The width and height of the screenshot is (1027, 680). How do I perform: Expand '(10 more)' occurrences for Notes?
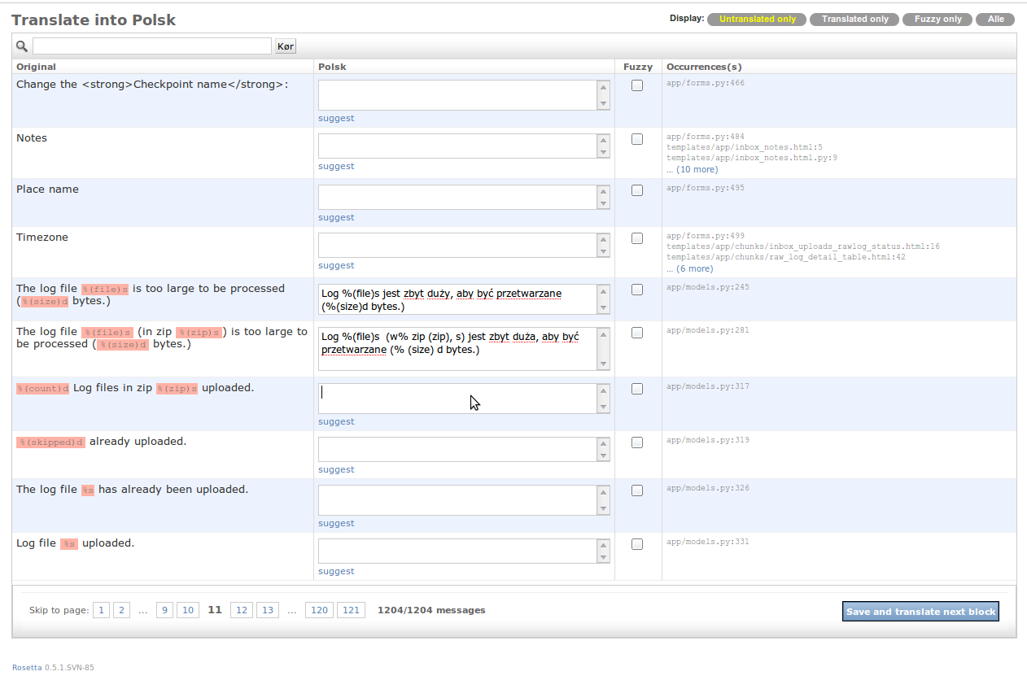tap(697, 169)
